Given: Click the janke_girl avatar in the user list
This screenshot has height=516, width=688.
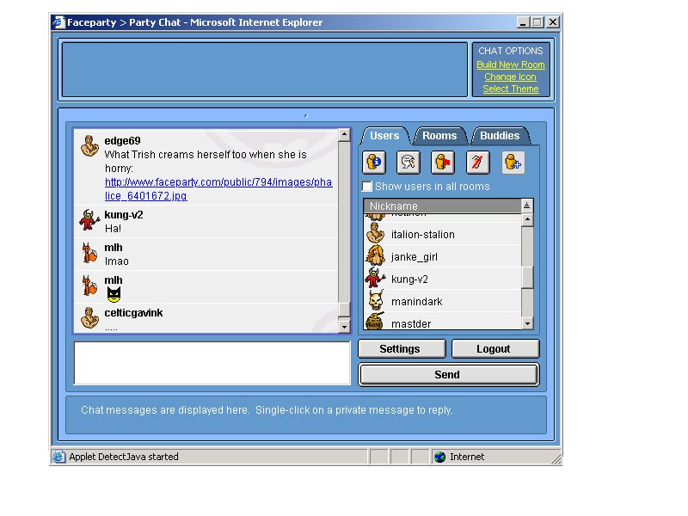Looking at the screenshot, I should 375,255.
